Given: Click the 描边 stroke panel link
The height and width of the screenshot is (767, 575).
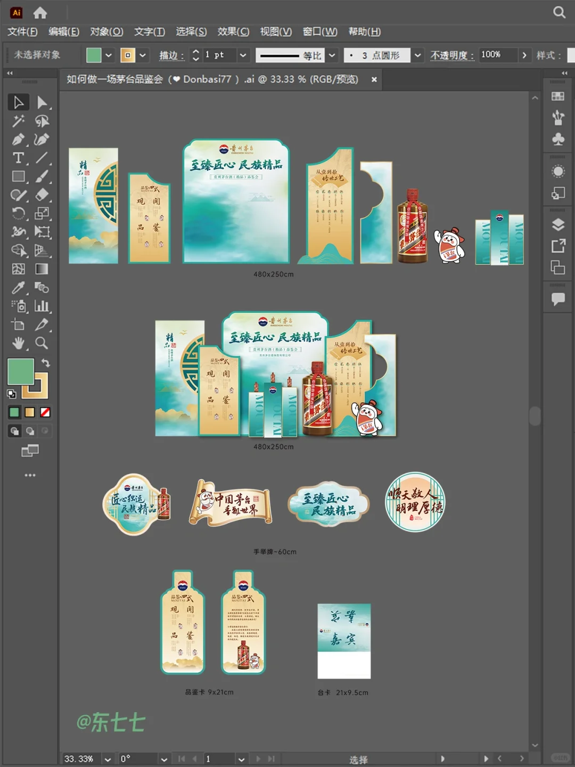Looking at the screenshot, I should click(x=171, y=55).
